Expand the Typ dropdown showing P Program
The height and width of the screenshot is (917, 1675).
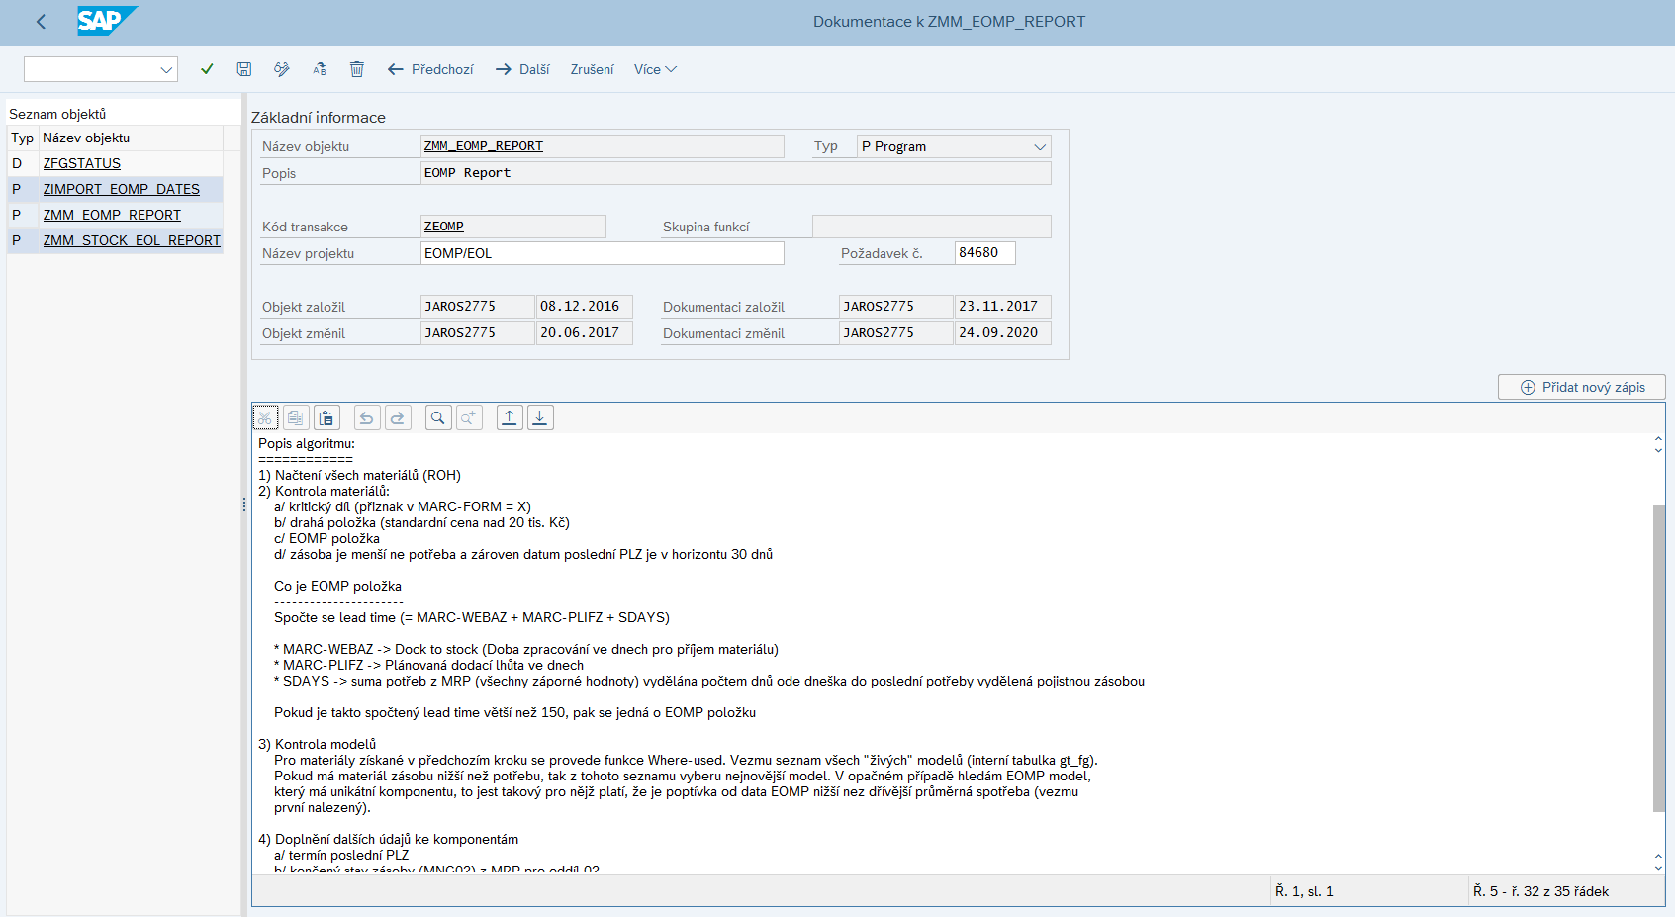coord(1039,147)
